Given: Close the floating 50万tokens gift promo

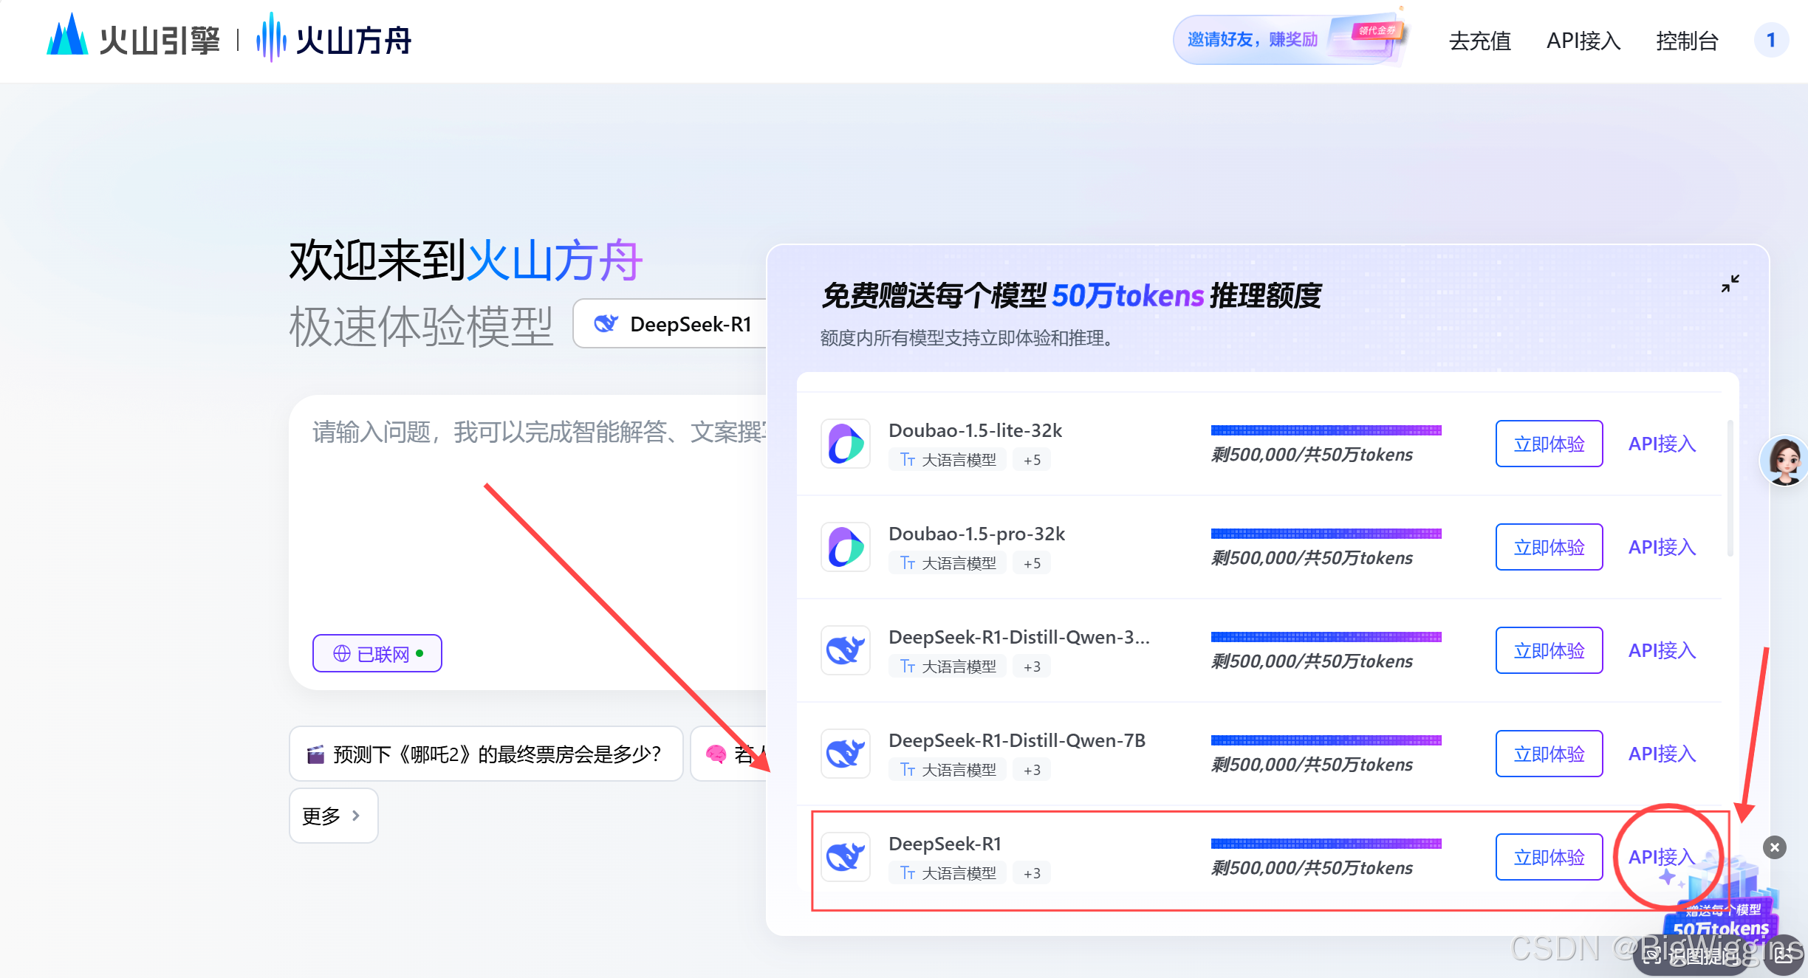Looking at the screenshot, I should pos(1774,847).
